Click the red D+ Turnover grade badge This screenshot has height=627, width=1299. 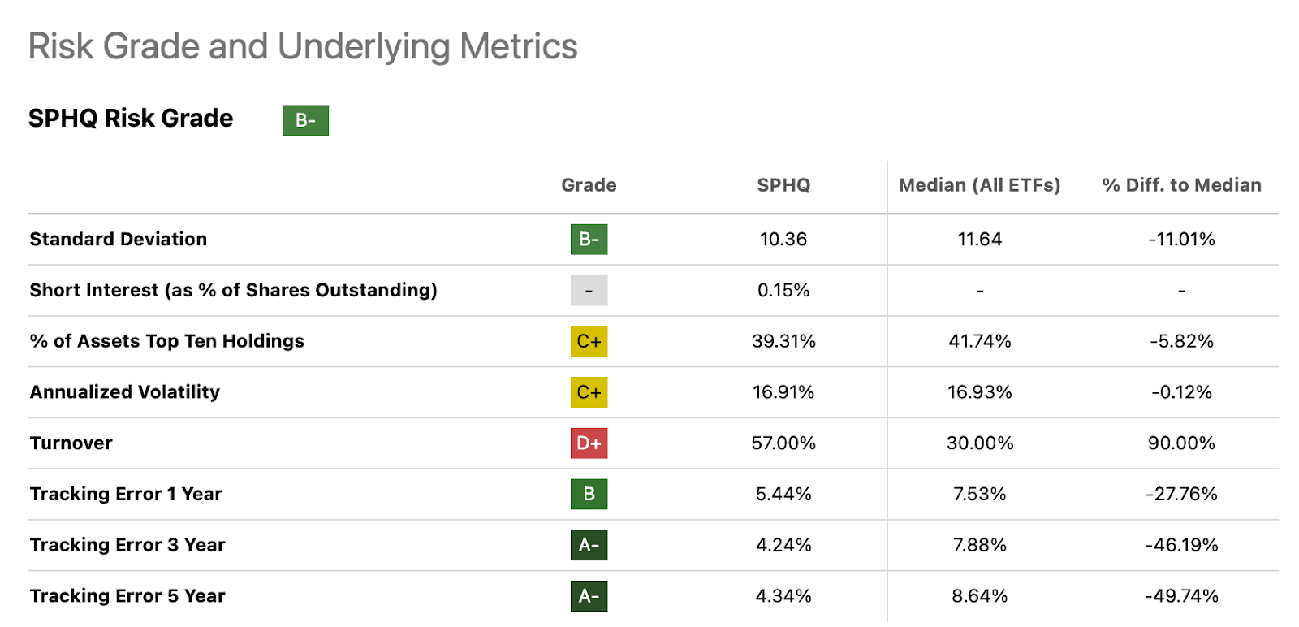589,443
